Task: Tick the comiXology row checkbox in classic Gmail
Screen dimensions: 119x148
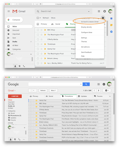Action: (31, 140)
